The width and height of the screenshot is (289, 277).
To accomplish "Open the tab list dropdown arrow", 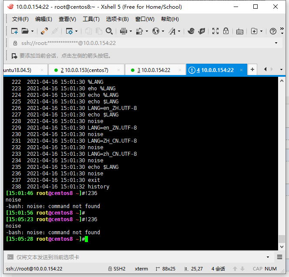I will pos(281,70).
